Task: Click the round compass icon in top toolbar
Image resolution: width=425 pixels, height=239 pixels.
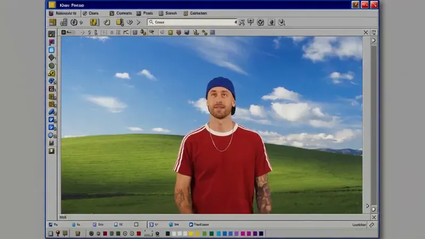Action: 74,22
